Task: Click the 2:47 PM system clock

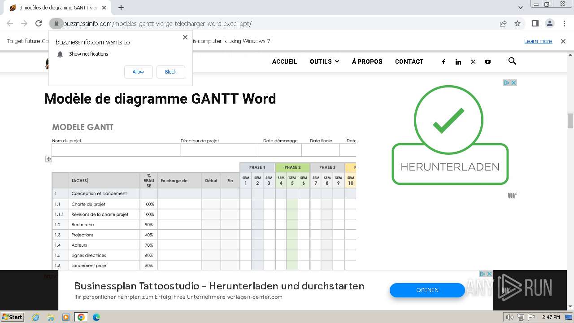Action: click(551, 317)
